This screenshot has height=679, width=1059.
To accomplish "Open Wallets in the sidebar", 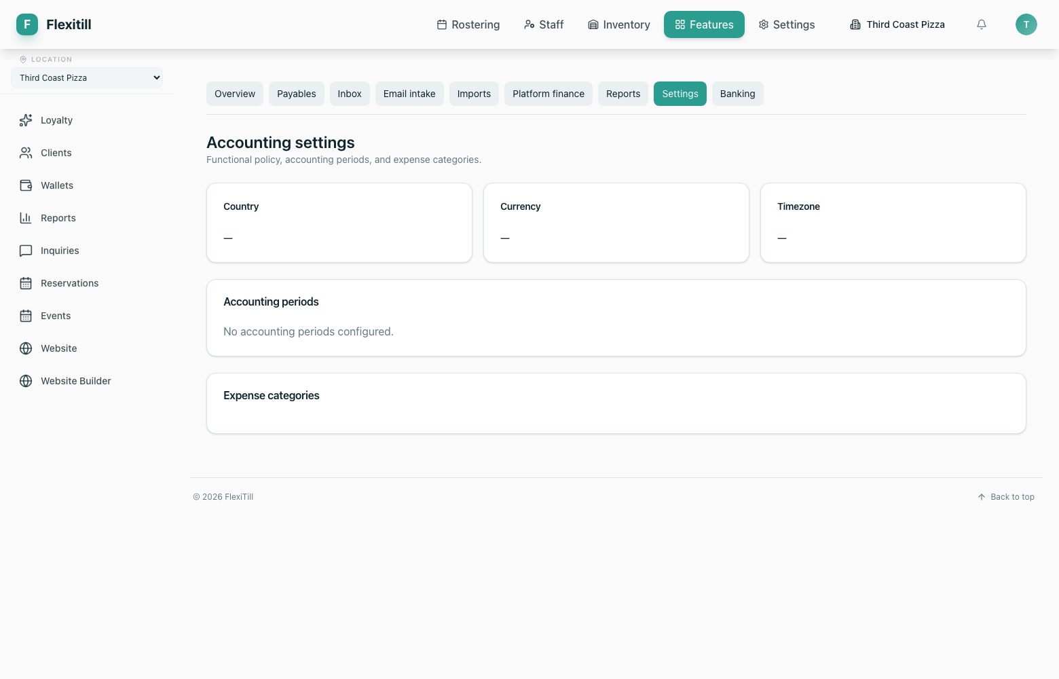I will point(87,185).
